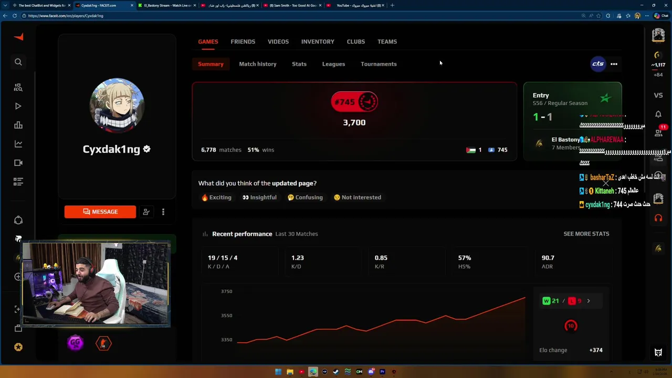Switch to the TEAMS tab
Viewport: 672px width, 378px height.
point(387,41)
